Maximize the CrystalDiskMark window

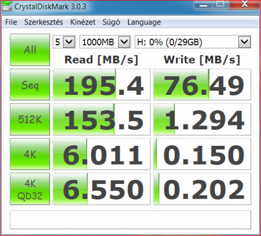[x=221, y=5]
